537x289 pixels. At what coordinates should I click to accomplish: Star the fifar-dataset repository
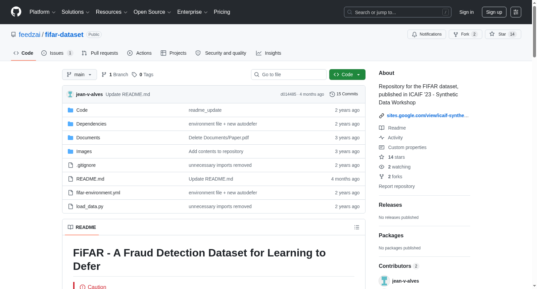tap(503, 34)
